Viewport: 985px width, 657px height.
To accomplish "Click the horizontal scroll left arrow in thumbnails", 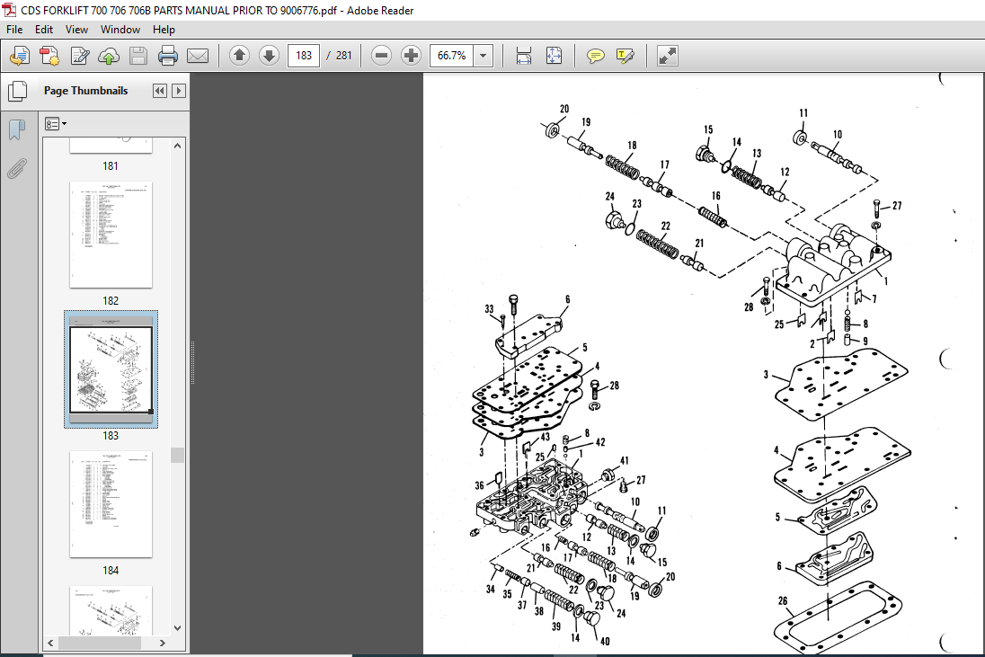I will (50, 644).
